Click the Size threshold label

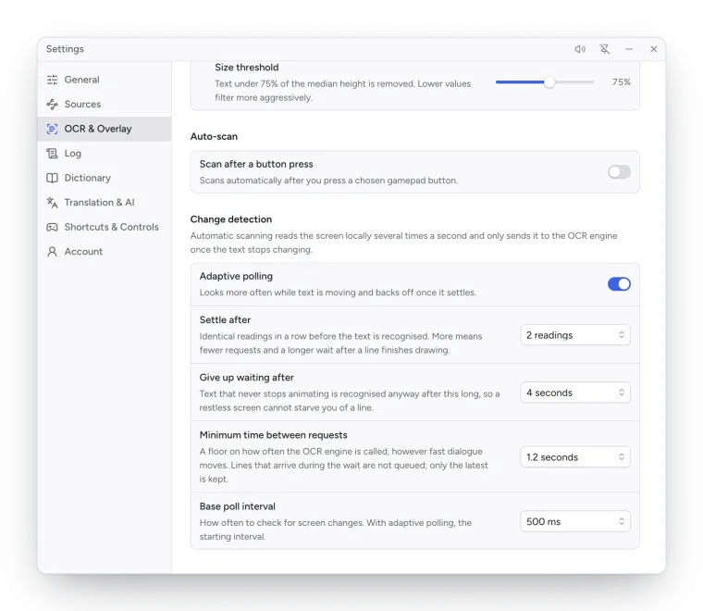[247, 68]
